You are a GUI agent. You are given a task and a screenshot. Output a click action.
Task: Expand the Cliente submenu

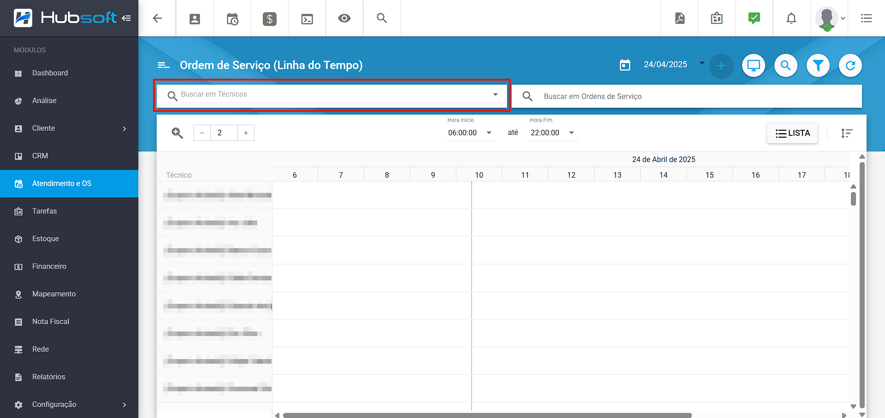[x=69, y=128]
